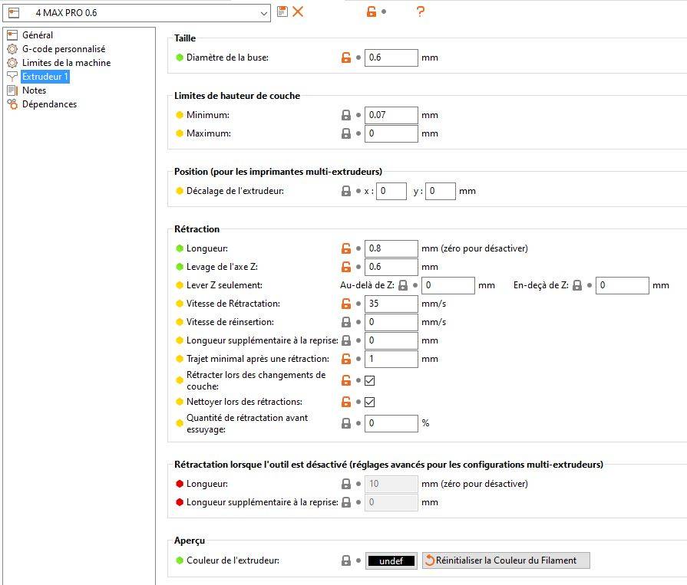Reset nozzle diameter via its orange lock icon
Viewport: 687px width, 585px height.
coord(346,58)
